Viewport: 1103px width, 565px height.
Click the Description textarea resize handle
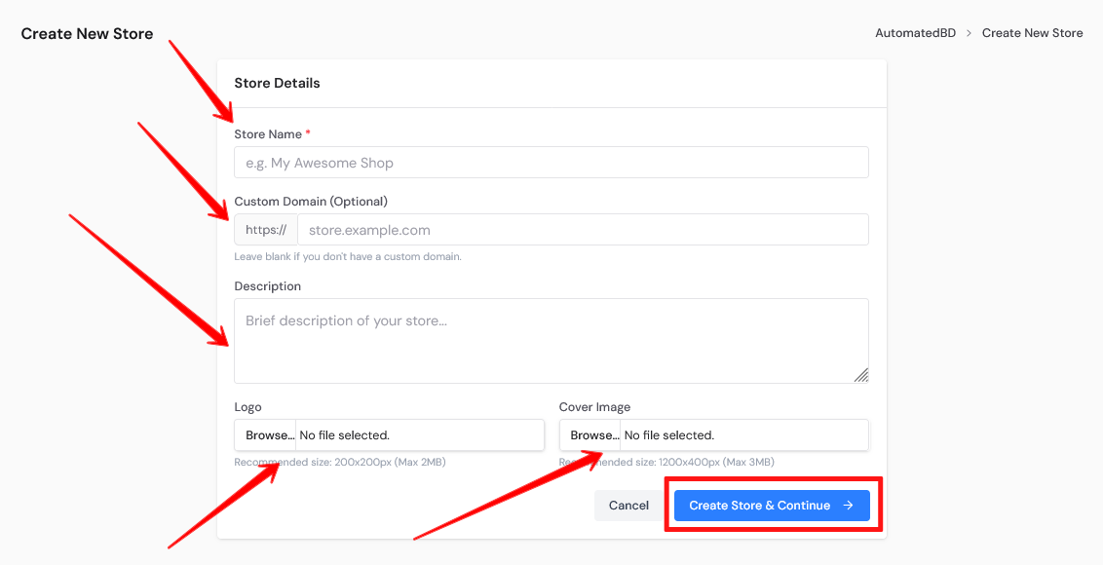coord(861,375)
